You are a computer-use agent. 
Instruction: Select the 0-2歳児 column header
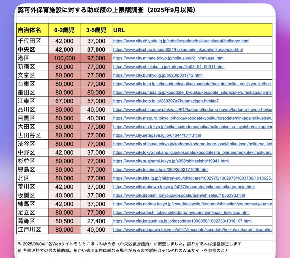[x=64, y=30]
